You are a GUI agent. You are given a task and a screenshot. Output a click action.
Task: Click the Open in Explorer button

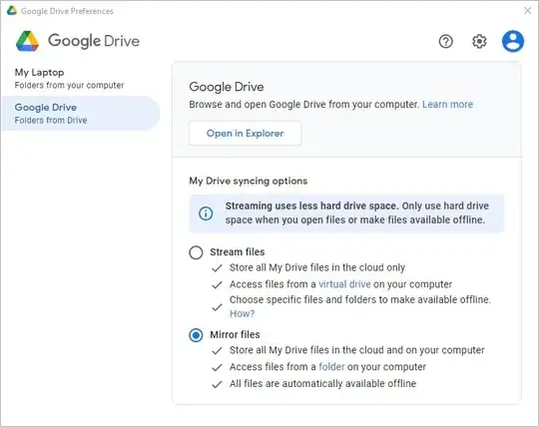[x=246, y=133]
